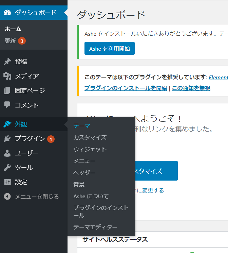Screen dimensions: 228x253
Task: Dismiss notice via この通知を無視 link
Action: pos(191,88)
